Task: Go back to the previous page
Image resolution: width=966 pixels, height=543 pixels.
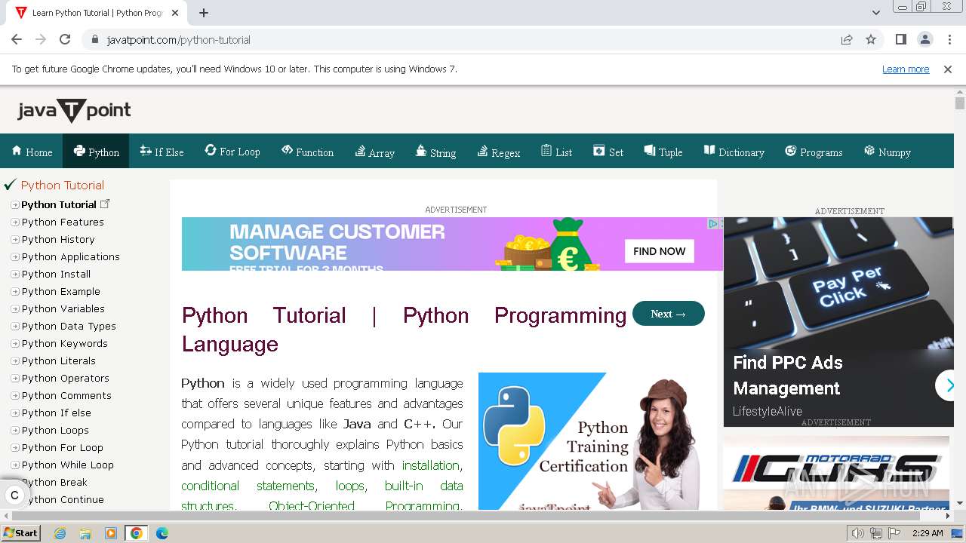Action: [17, 39]
